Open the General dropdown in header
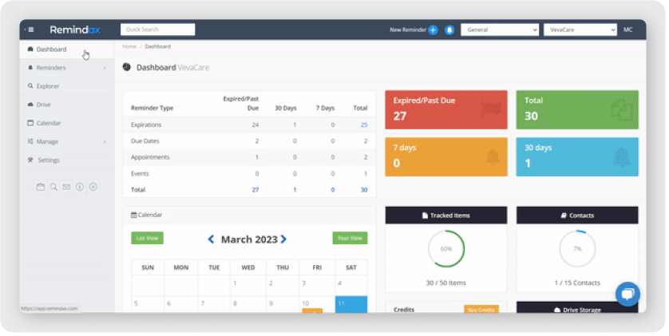The image size is (669, 336). 499,30
